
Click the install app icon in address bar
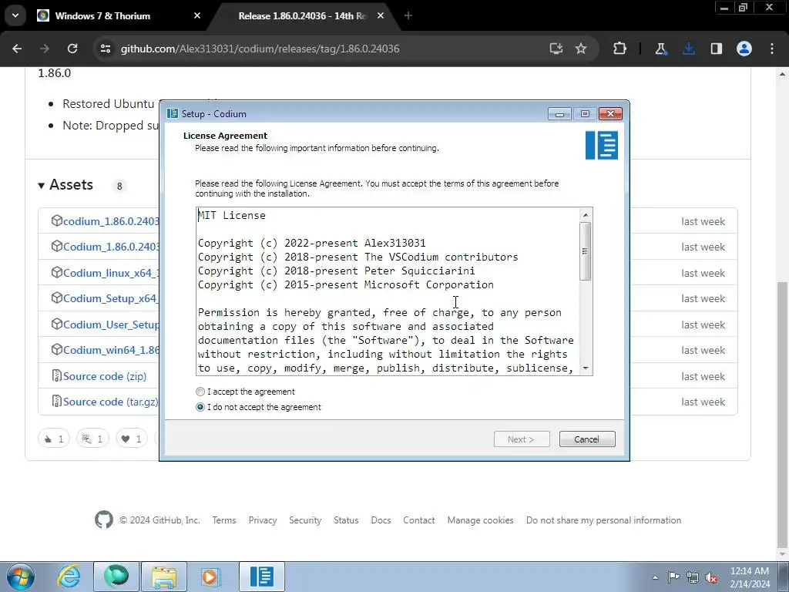pos(556,49)
